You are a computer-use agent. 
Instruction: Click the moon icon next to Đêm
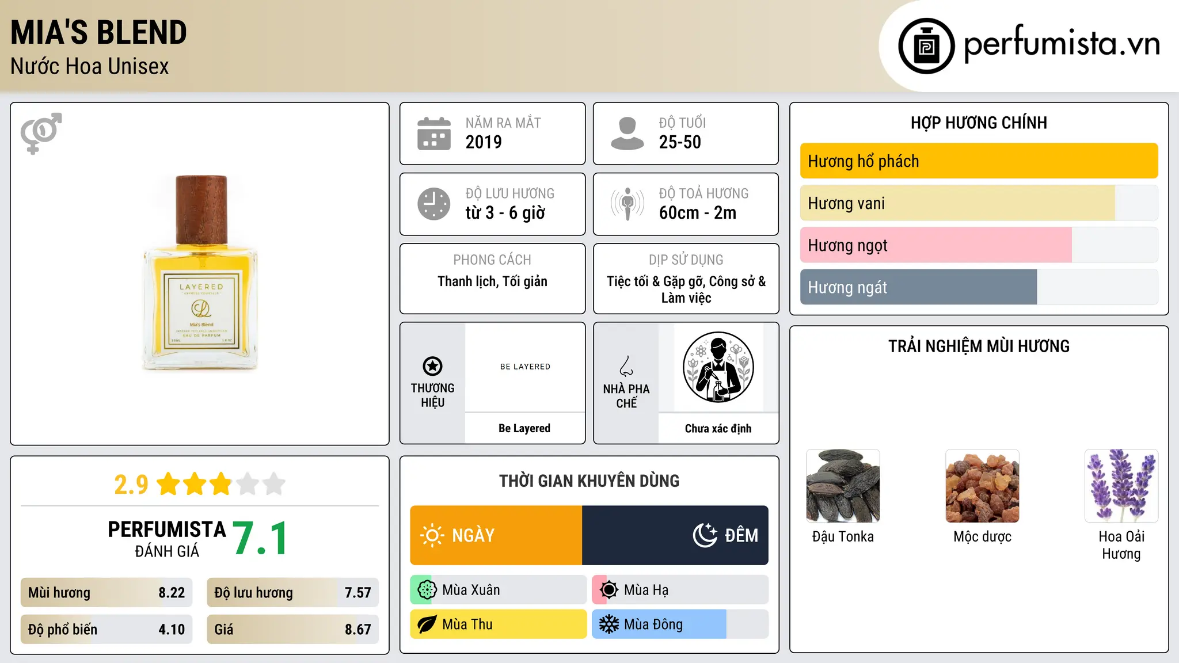(705, 535)
